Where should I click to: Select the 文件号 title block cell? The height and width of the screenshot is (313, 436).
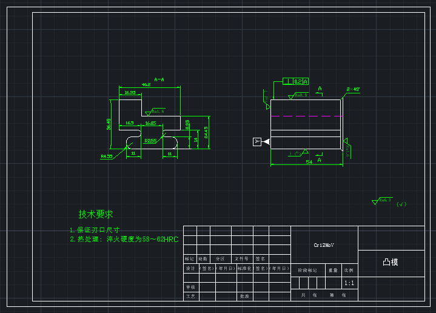pos(241,259)
